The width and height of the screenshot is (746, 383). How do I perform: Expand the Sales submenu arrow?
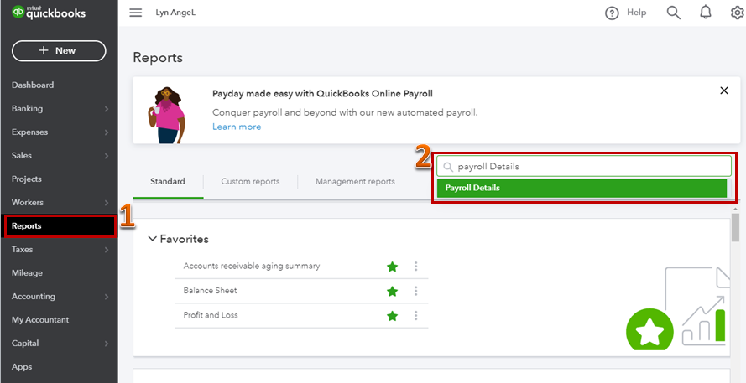[106, 156]
